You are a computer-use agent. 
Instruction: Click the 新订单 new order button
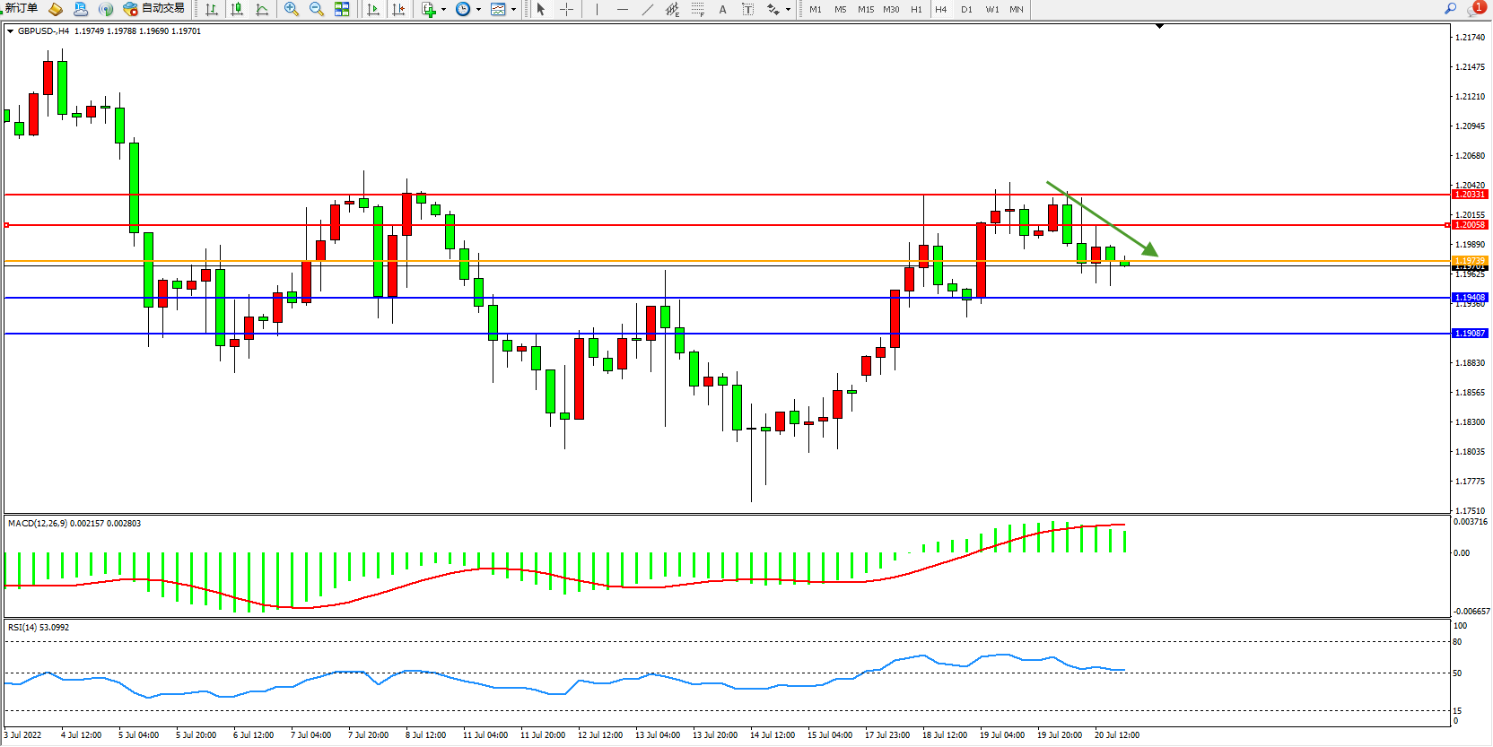point(21,9)
